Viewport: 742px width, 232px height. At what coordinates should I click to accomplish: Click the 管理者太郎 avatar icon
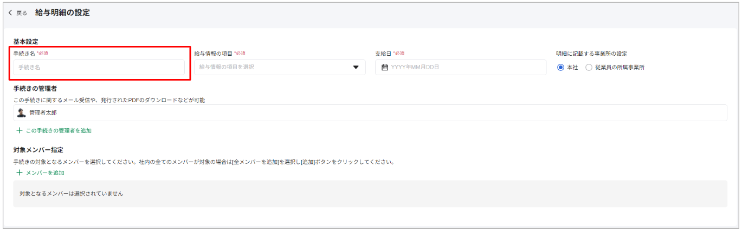point(22,112)
